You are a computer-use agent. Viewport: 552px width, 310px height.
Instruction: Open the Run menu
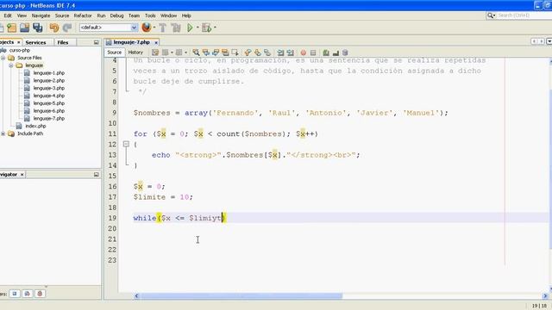[x=101, y=15]
